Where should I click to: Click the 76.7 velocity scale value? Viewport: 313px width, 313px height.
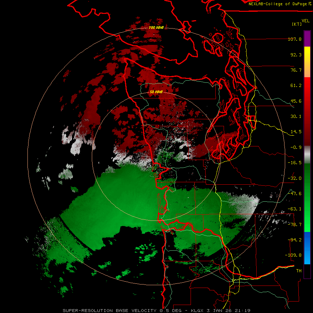tap(296, 70)
